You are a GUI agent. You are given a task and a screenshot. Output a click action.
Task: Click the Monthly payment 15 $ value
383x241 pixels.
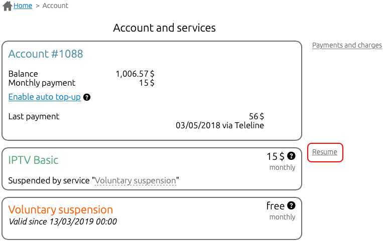click(147, 83)
